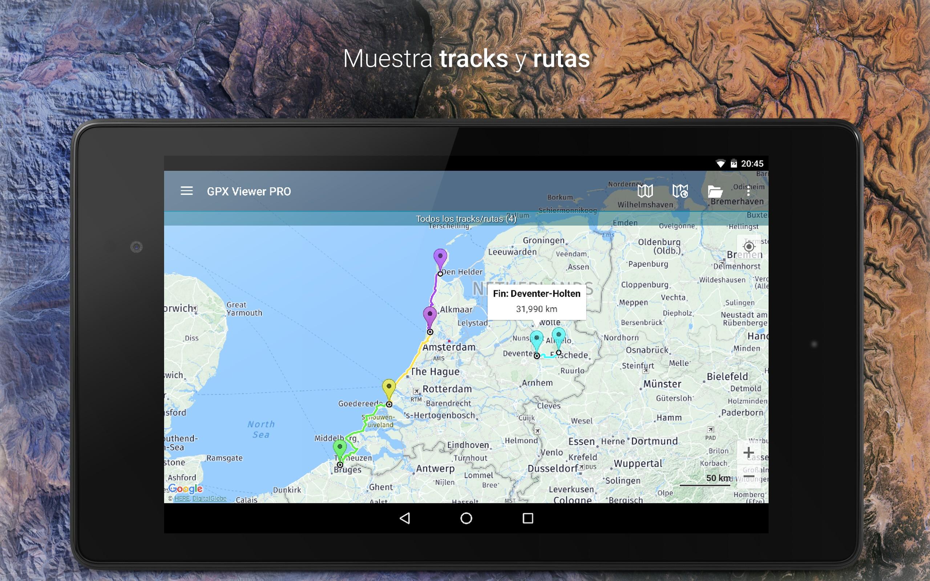Select the cyan marker near Almelo
This screenshot has height=581, width=930.
(x=558, y=339)
